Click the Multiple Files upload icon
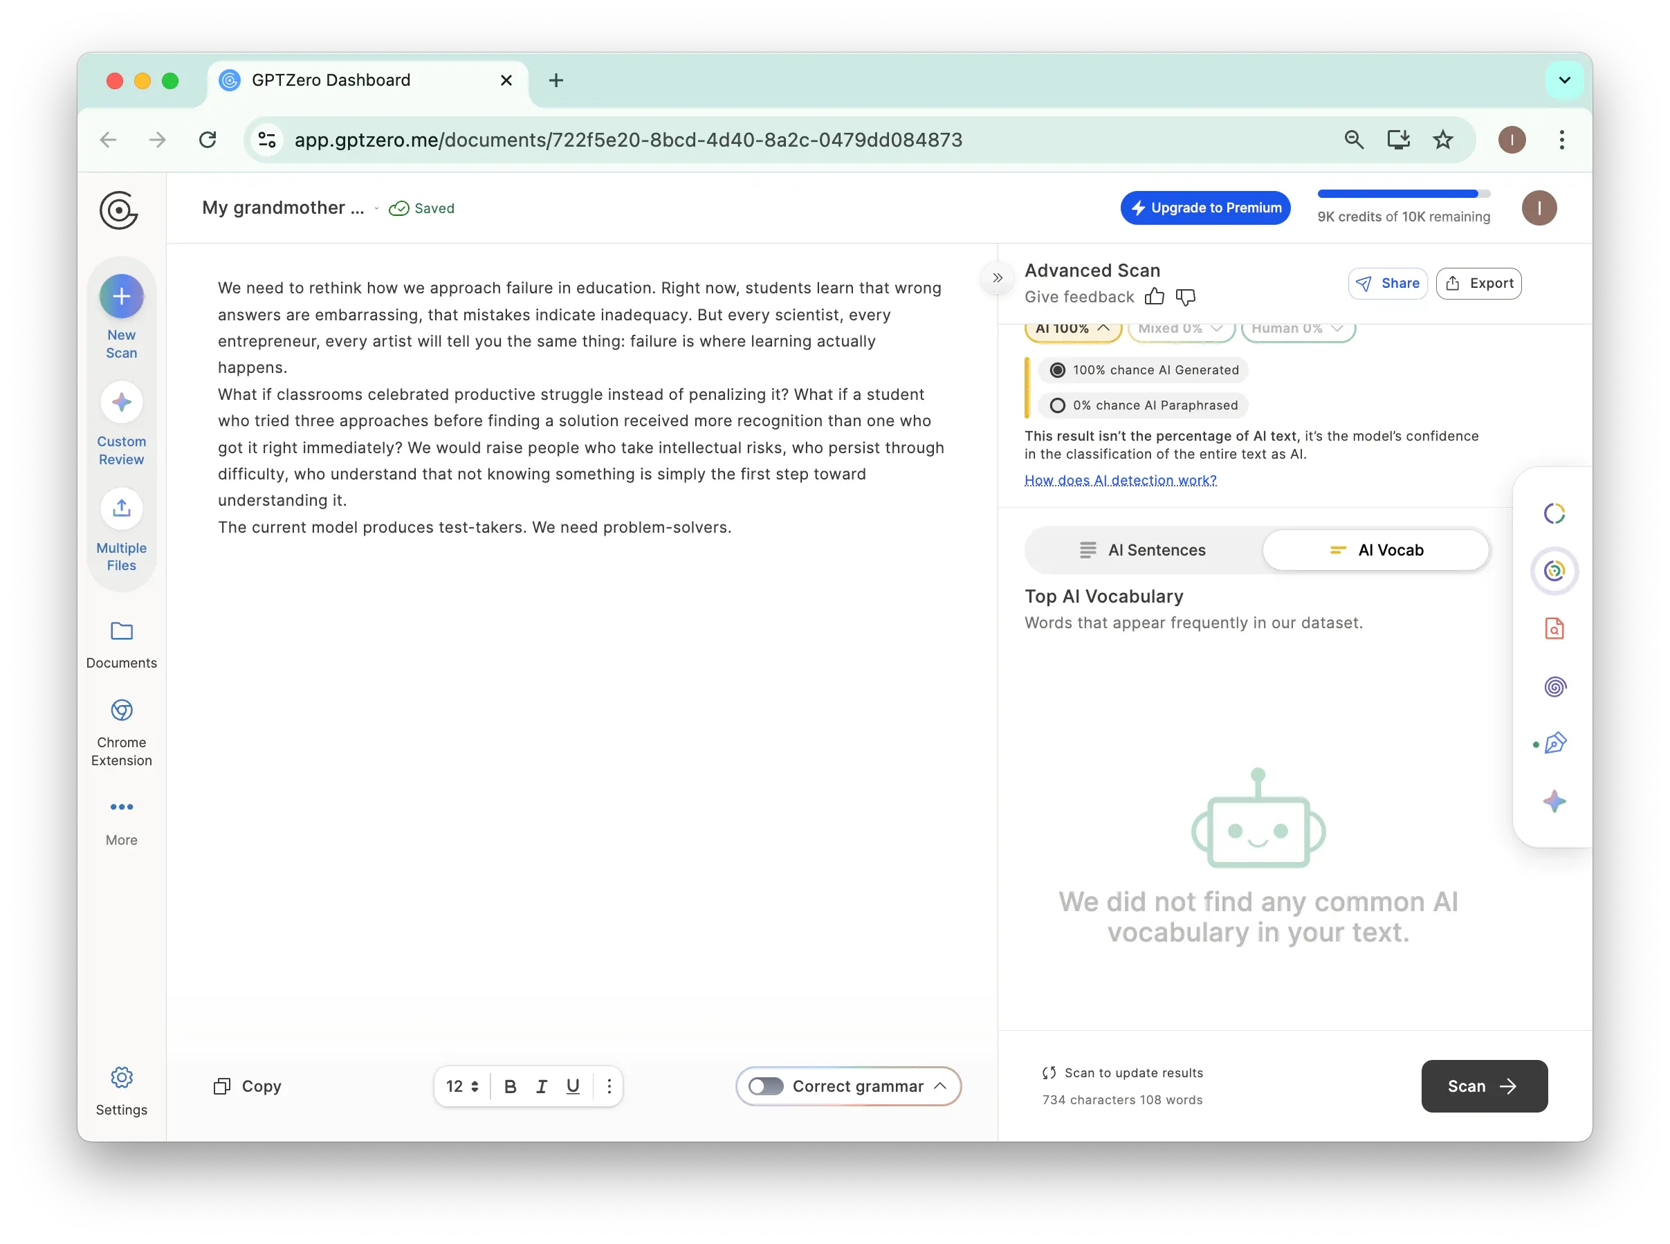 tap(121, 509)
